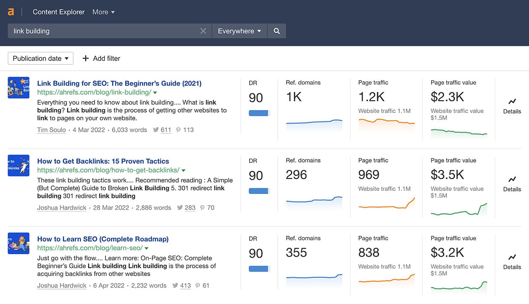Screen dimensions: 529x304
Task: Expand URL arrow beside ahrefs.com/blog/link-building/
Action: pos(155,93)
